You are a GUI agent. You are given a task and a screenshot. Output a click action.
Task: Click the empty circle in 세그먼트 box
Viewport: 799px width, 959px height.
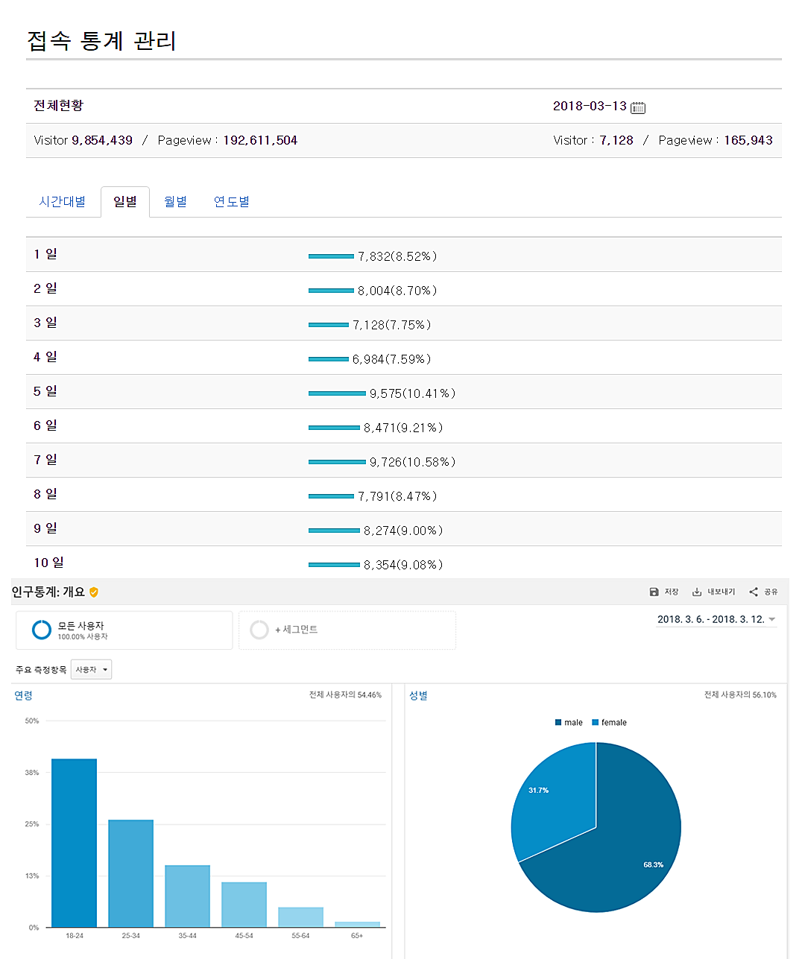point(259,630)
